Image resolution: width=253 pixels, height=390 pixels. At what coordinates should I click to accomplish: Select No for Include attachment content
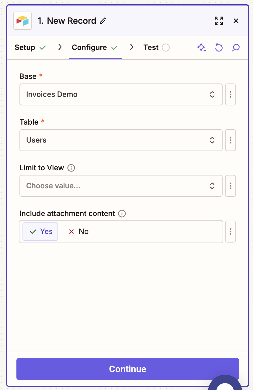[78, 232]
